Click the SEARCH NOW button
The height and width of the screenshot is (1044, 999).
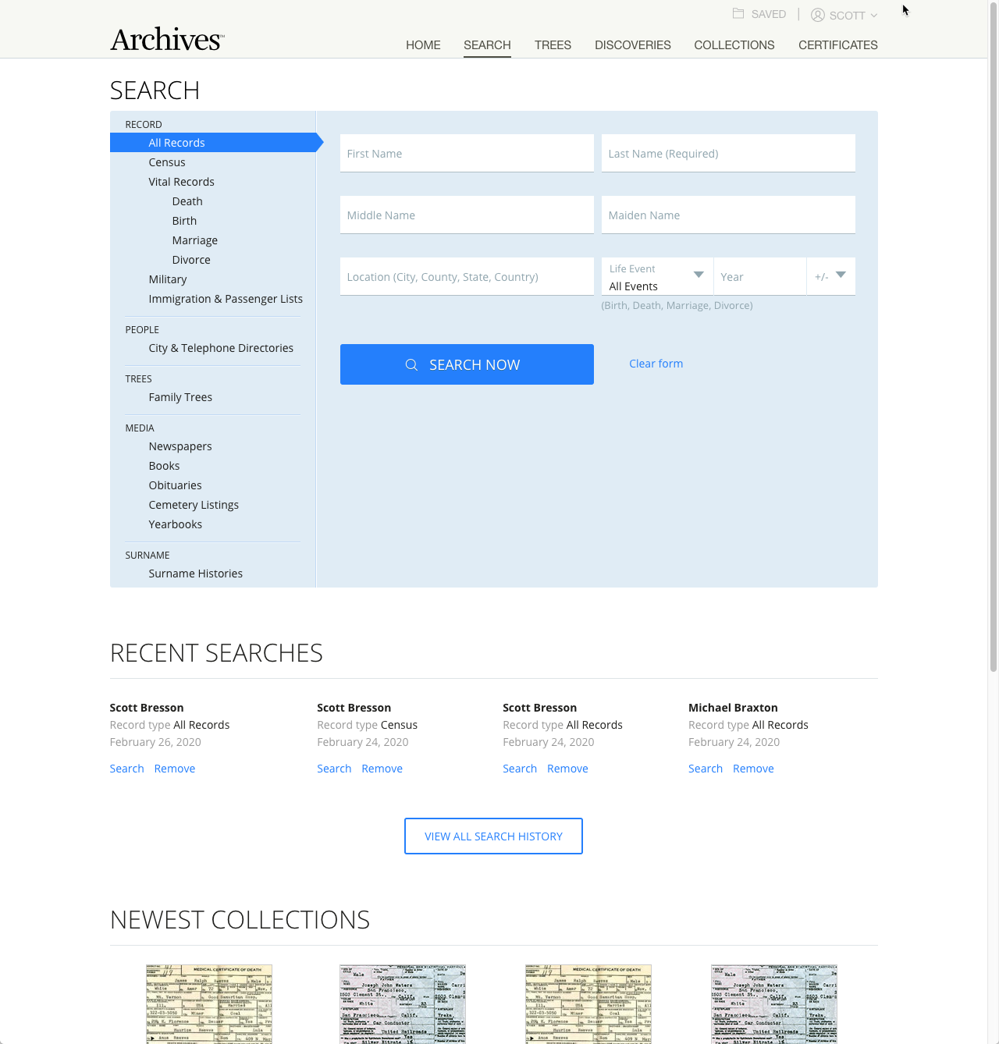pyautogui.click(x=467, y=364)
